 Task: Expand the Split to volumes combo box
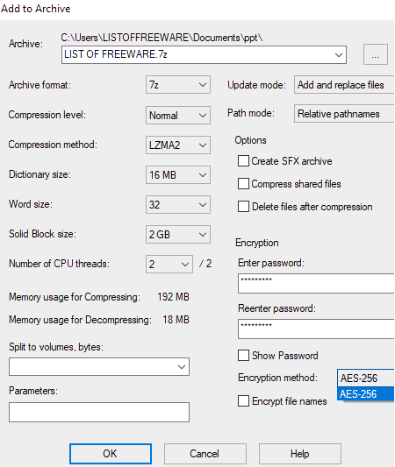coord(182,366)
